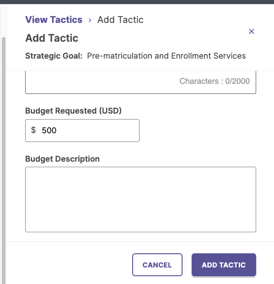Focus the Budget Requested field showing 500
The image size is (274, 284).
(82, 131)
